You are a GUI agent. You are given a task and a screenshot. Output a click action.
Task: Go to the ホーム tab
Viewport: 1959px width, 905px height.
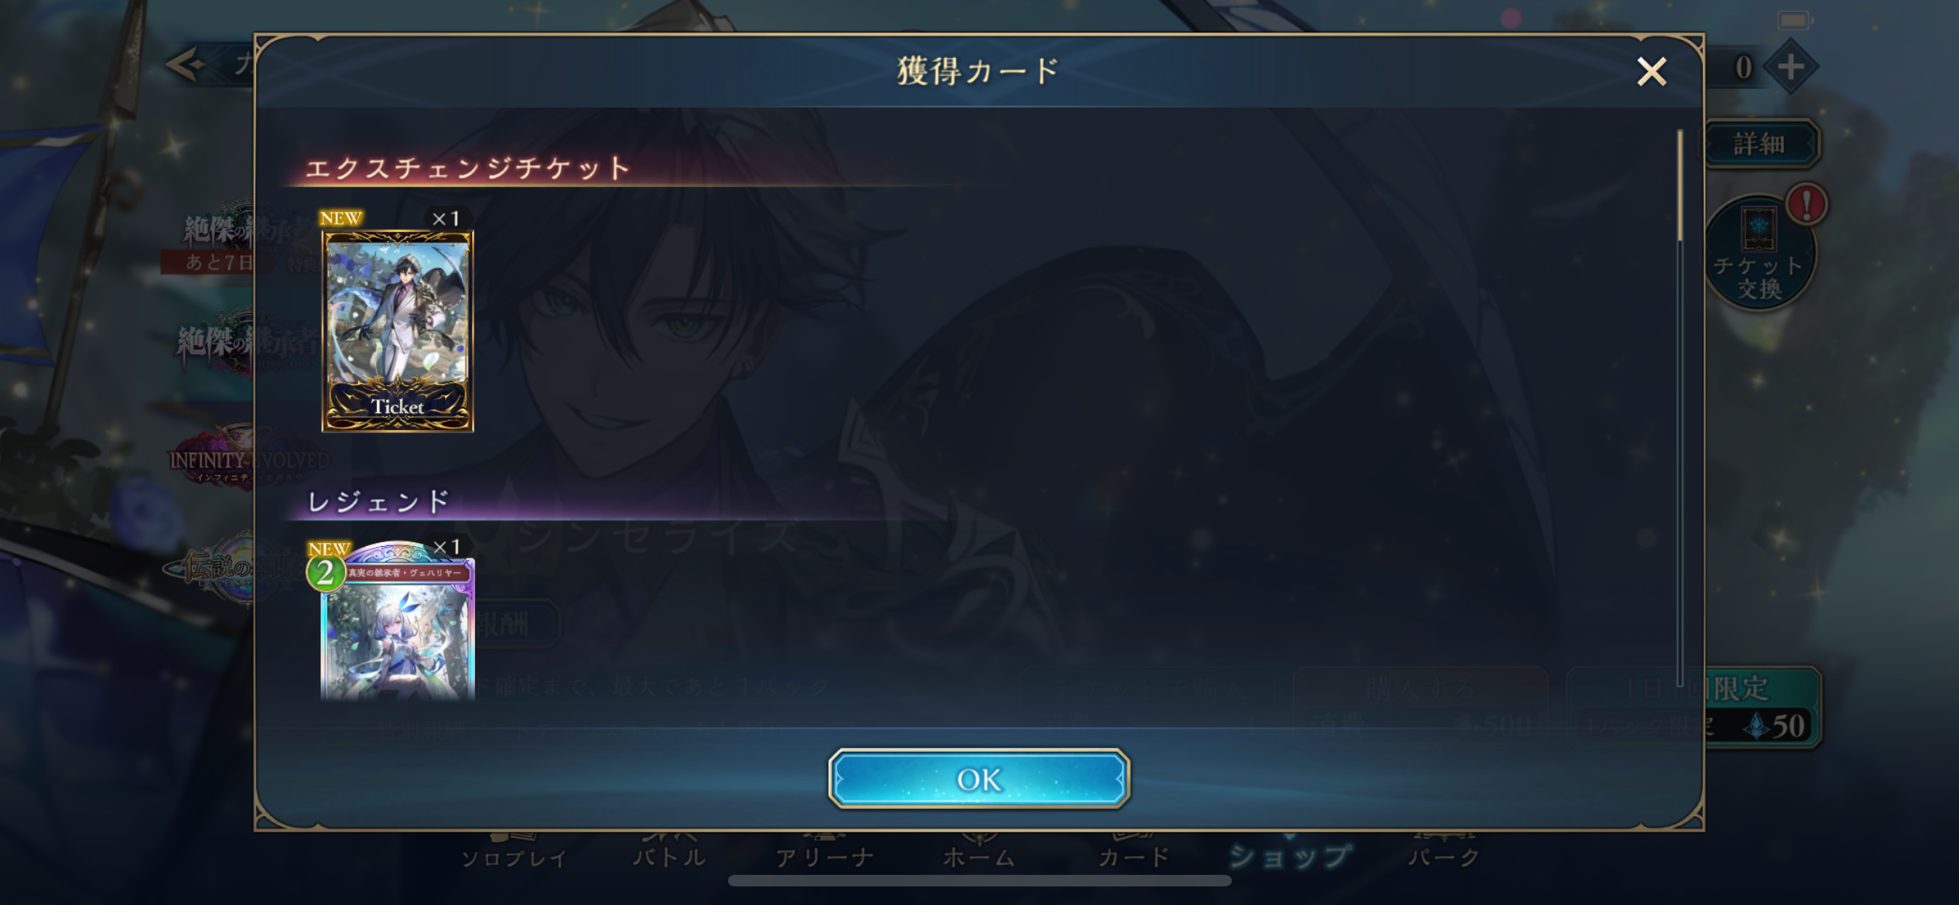979,855
